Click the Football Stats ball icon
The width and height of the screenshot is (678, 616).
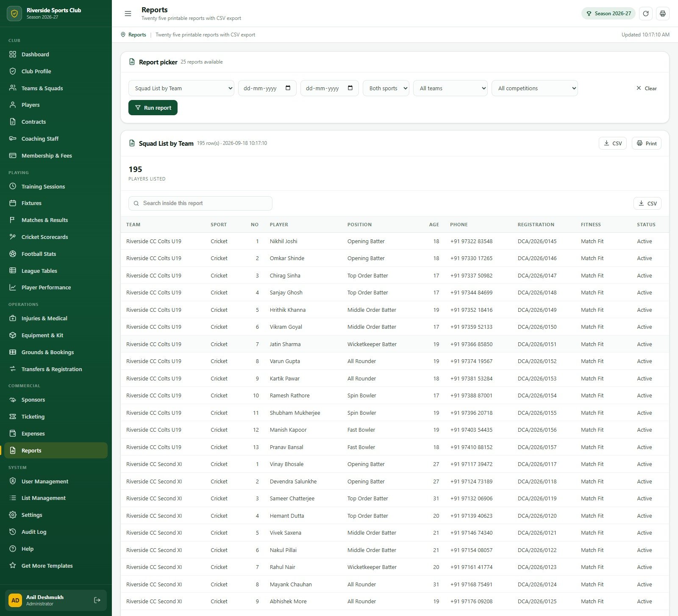[13, 254]
